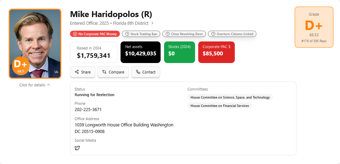This screenshot has width=340, height=164.
Task: Click the phone contact icon
Action: (x=138, y=72)
